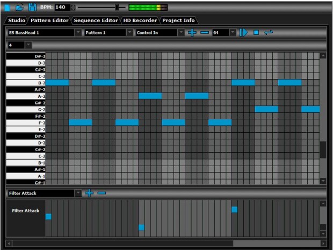Click the B-2 piano key

coord(26,83)
